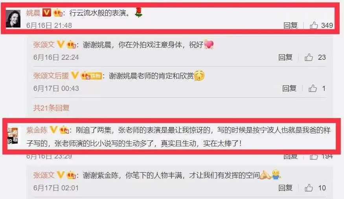
Task: Expand the 共21条回复 replies thread
Action: [52, 108]
